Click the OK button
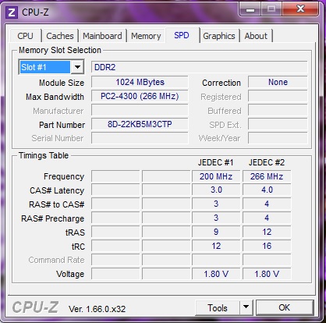Image resolution: width=326 pixels, height=323 pixels. click(x=285, y=307)
